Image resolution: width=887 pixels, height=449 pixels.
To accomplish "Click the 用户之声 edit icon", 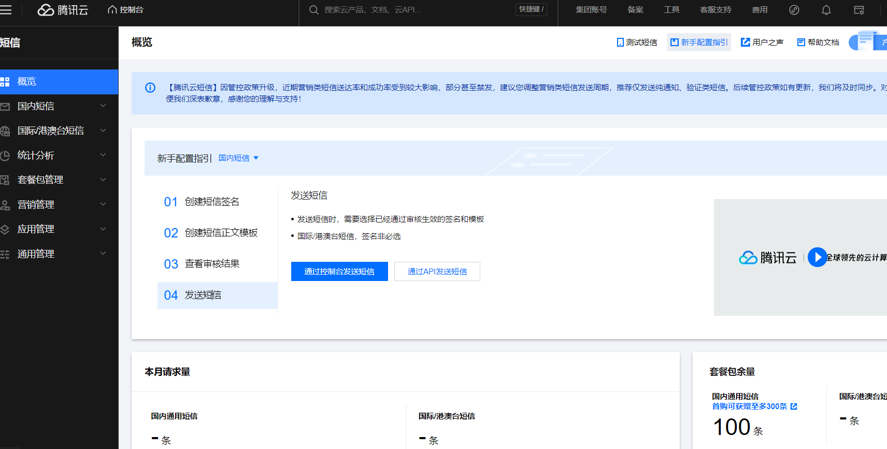I will pyautogui.click(x=746, y=43).
